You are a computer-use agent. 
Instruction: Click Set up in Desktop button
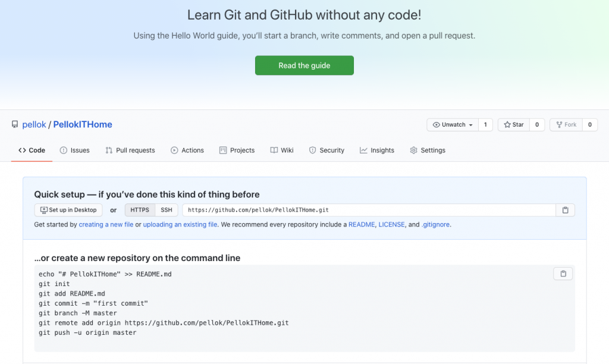point(68,210)
